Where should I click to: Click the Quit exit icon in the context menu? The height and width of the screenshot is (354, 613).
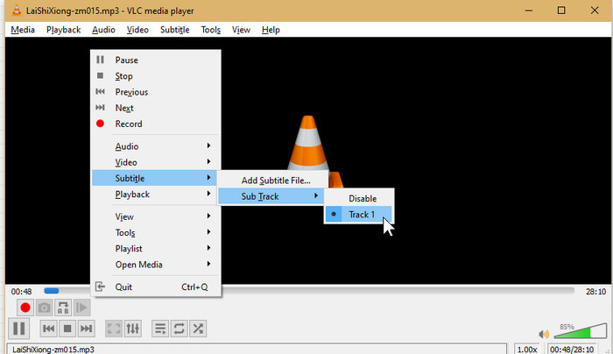[x=100, y=287]
